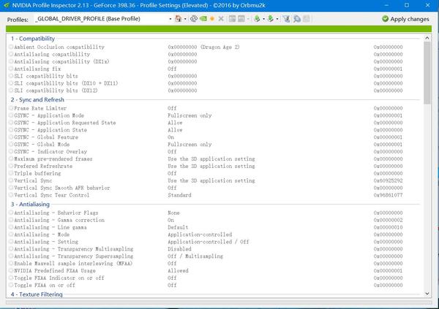Click the gear icon beside Frame Rate Limiter
Screen dimensions: 439x309
click(11, 108)
